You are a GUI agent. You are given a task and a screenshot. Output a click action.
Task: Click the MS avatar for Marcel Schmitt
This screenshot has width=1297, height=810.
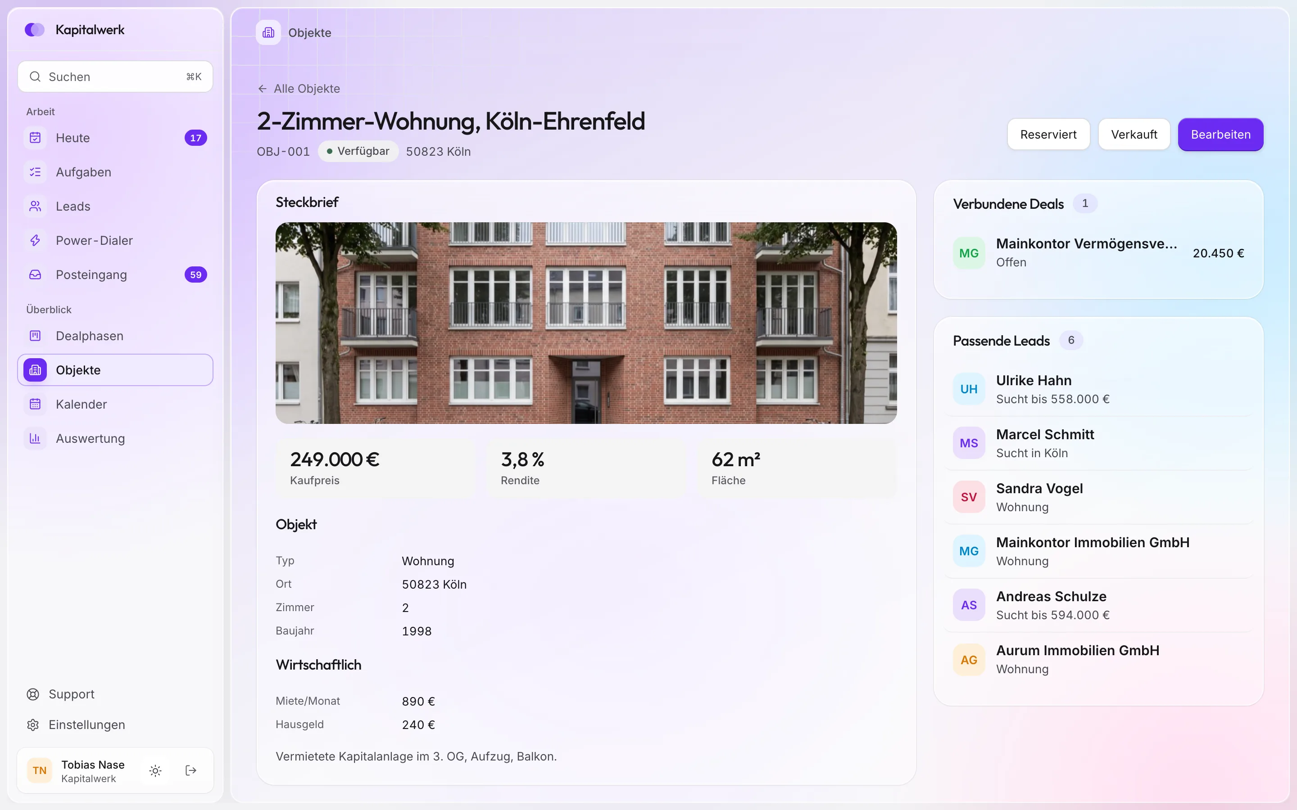pos(969,443)
